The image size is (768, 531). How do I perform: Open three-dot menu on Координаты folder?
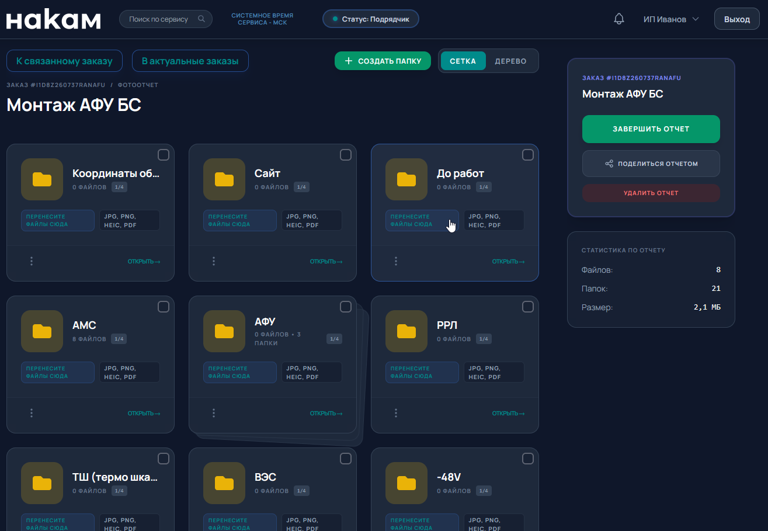[32, 261]
